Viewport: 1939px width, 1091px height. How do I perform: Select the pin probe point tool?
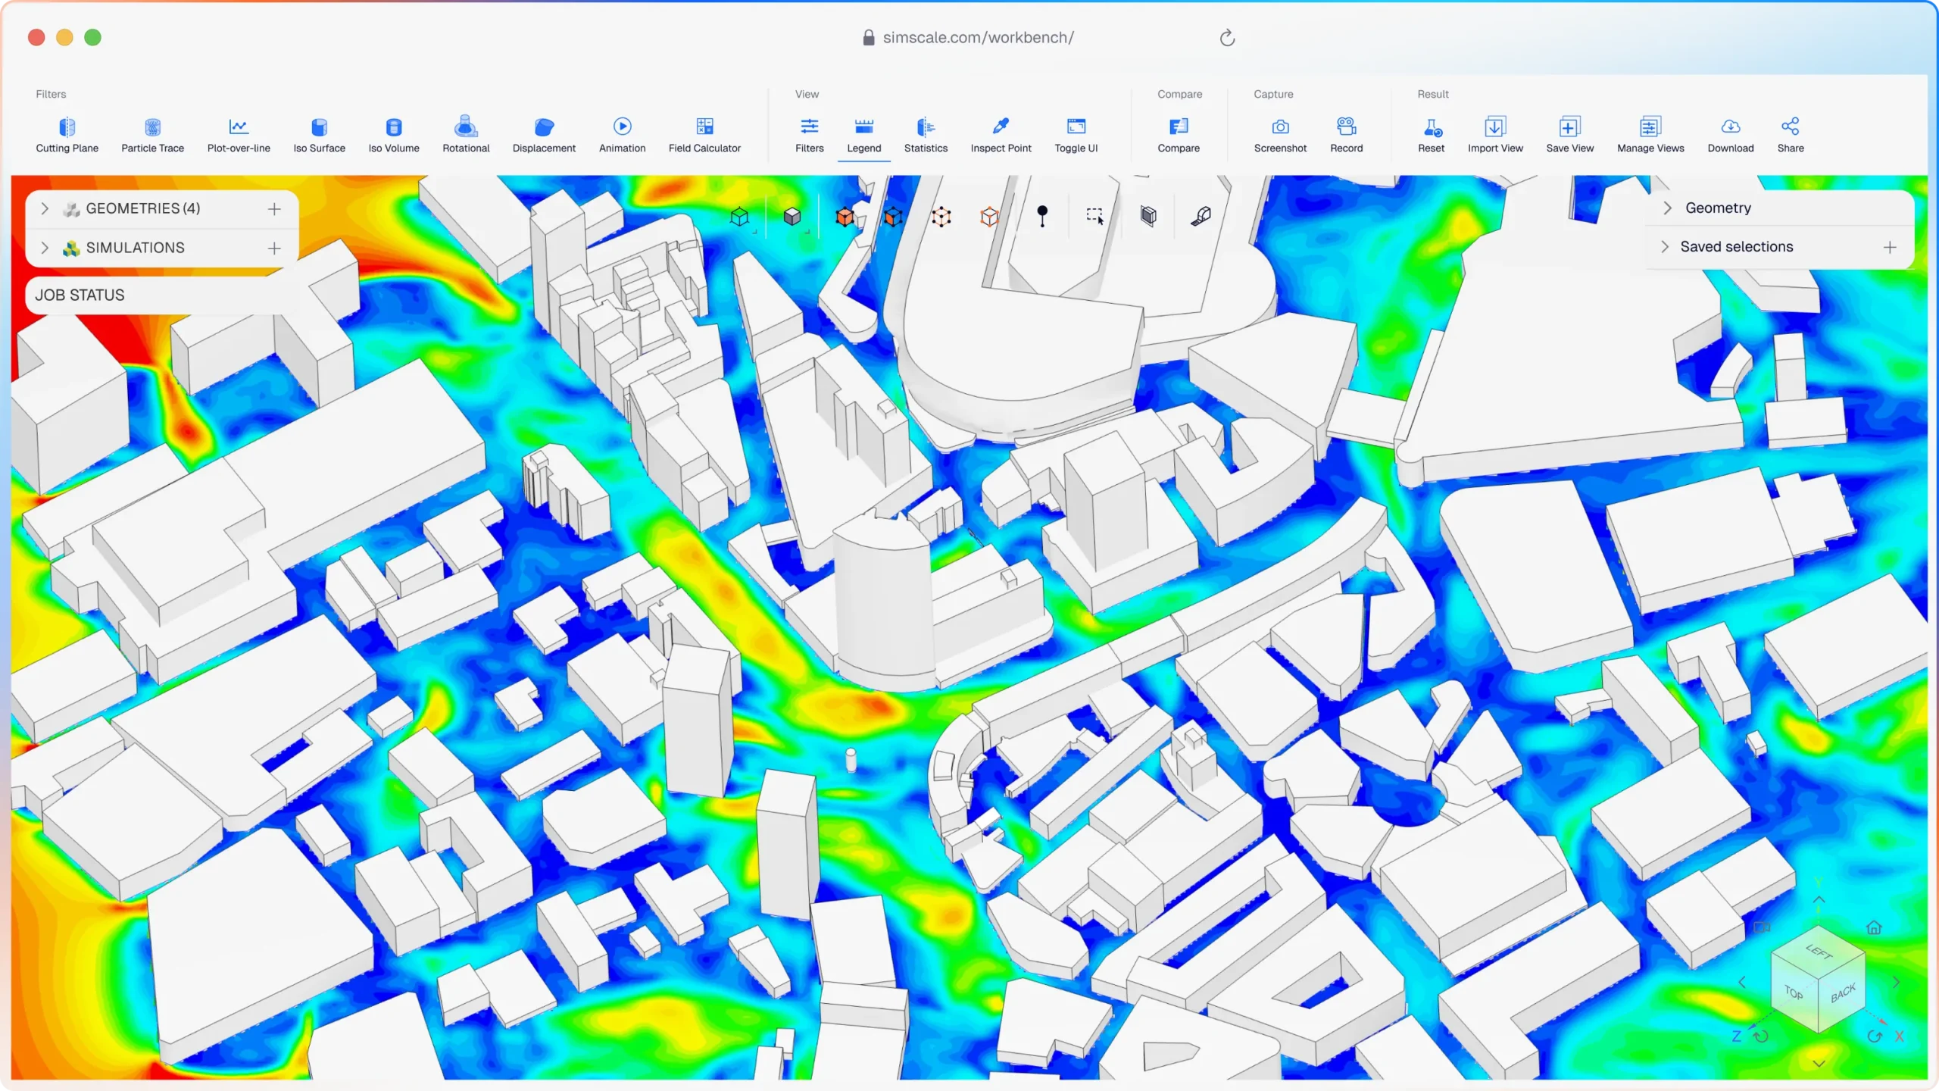1042,217
